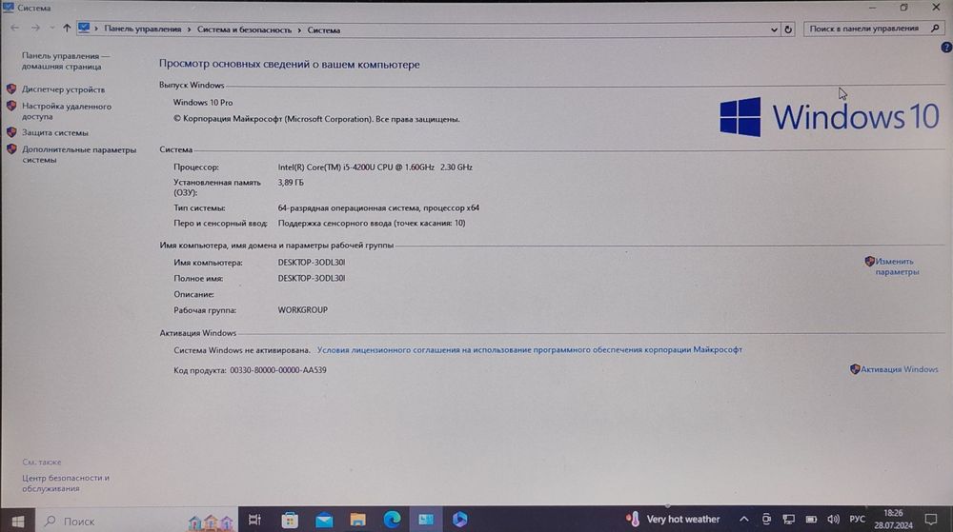Launch Microsoft Store from the taskbar

click(290, 520)
